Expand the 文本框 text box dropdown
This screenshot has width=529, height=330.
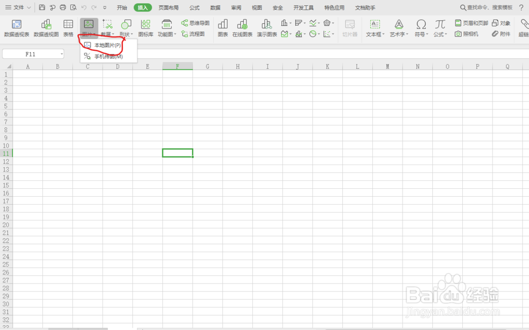point(384,34)
